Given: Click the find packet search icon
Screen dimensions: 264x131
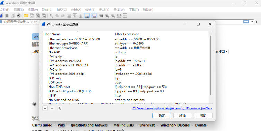Looking at the screenshot, I should pos(51,16).
